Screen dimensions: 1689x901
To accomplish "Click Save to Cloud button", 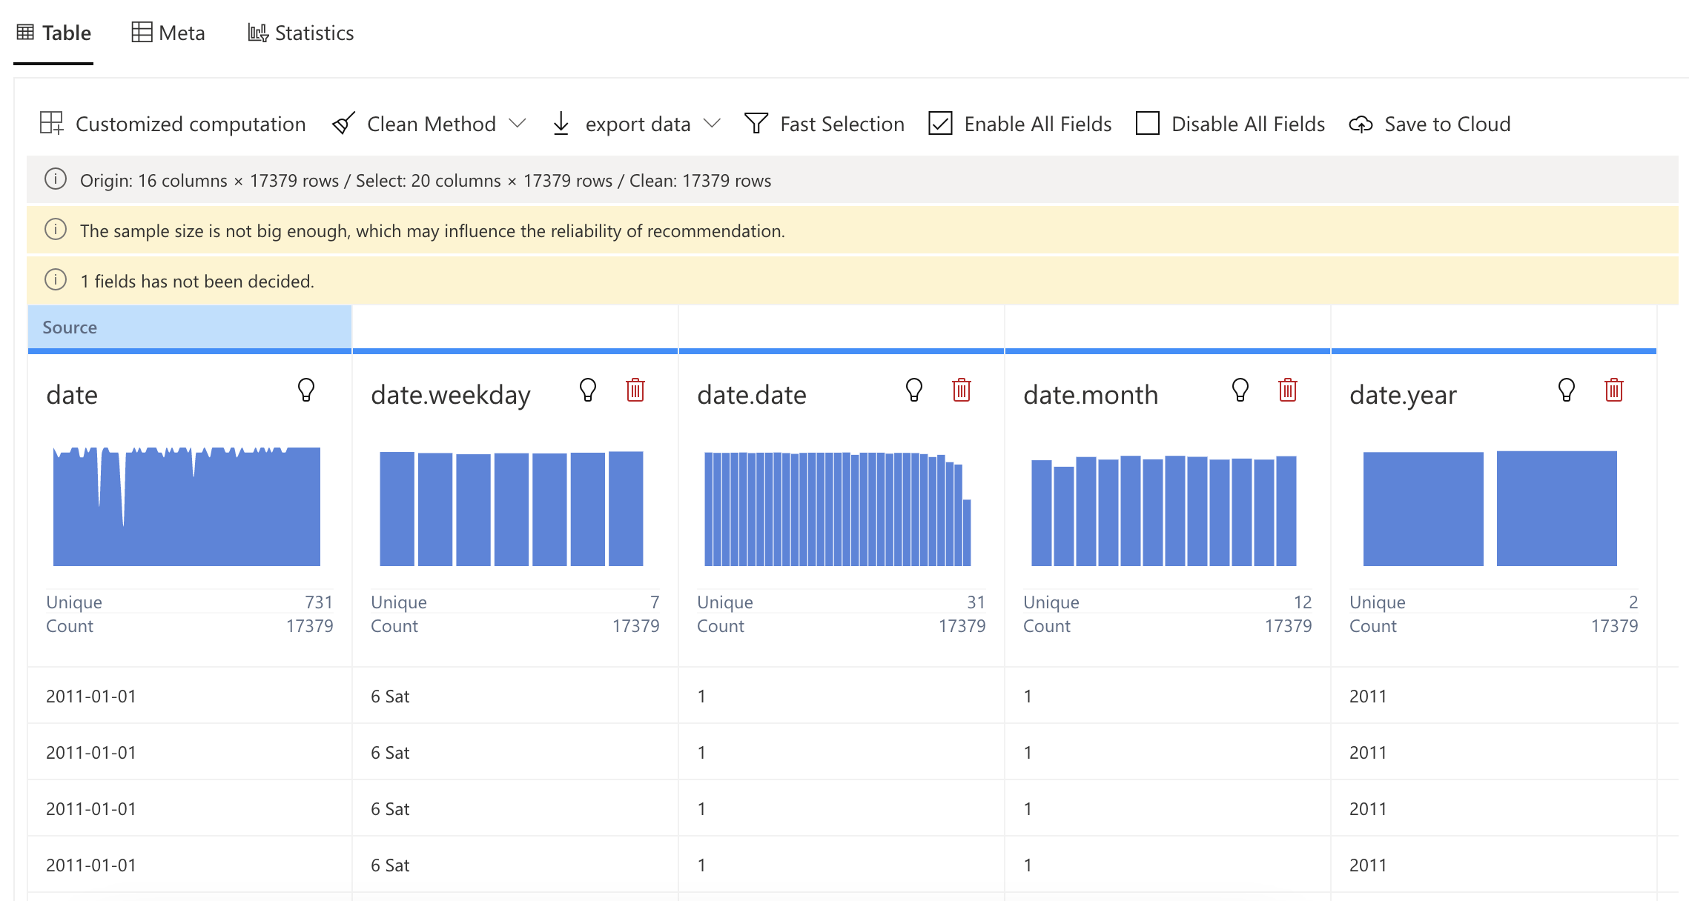I will pos(1429,124).
